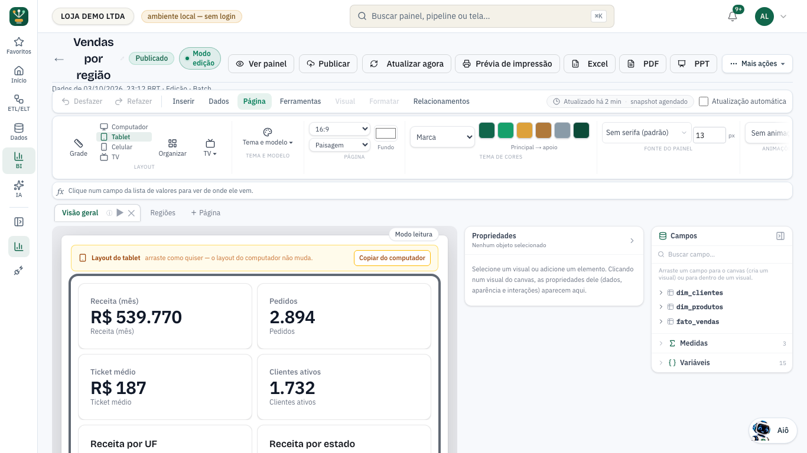
Task: Toggle the sidebar panel collapse icon
Action: click(x=19, y=222)
